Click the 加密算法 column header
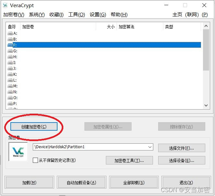Screen dimensions: 215x196 [140, 26]
